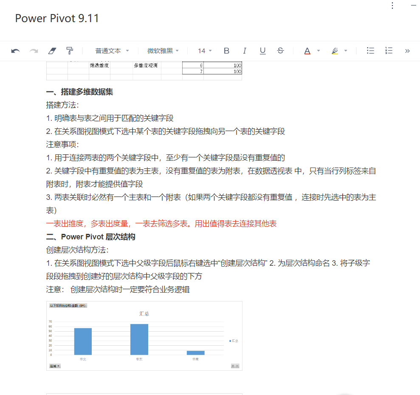Click the undo arrow icon
The image size is (420, 395).
coord(16,51)
